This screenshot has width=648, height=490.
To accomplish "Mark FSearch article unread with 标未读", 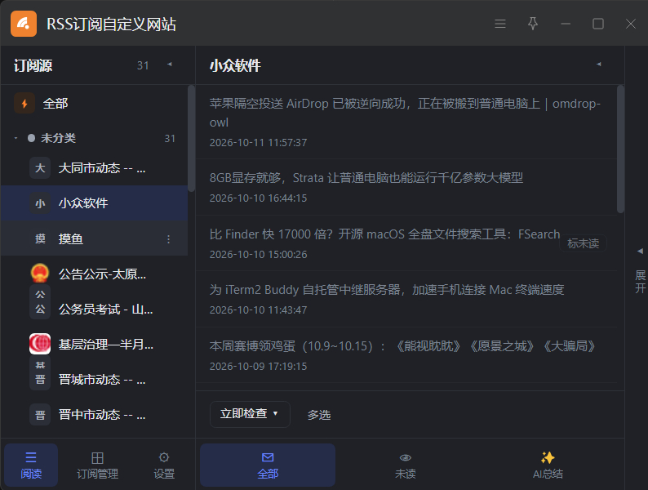I will pyautogui.click(x=583, y=243).
